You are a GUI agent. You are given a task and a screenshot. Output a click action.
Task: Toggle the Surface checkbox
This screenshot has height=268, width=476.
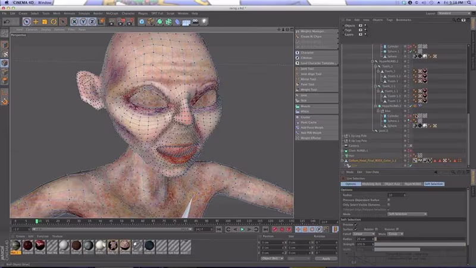(x=355, y=229)
